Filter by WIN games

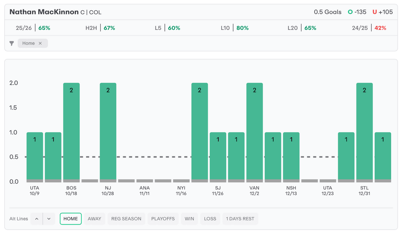click(189, 219)
